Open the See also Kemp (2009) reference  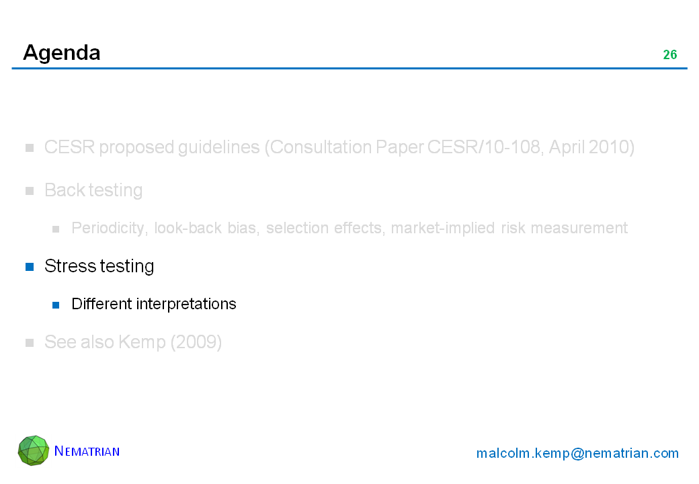[132, 342]
